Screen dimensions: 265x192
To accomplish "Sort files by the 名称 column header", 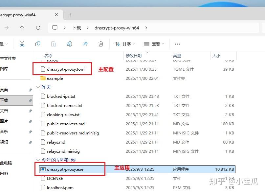I will [49, 55].
